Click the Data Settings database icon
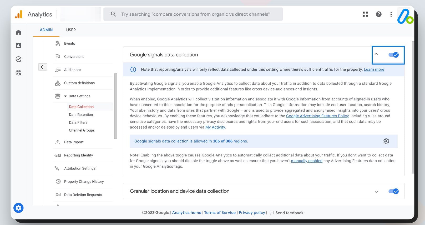This screenshot has width=425, height=225. [x=58, y=96]
